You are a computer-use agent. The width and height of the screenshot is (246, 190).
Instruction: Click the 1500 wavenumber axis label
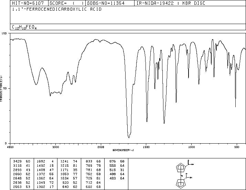pos(146,147)
